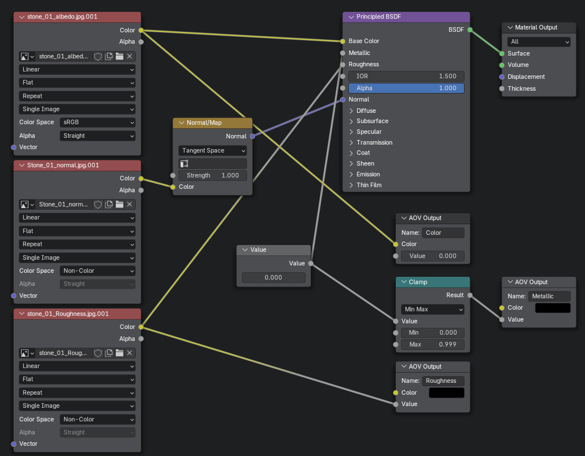The height and width of the screenshot is (456, 585).
Task: Open the Tangent Space dropdown
Action: click(x=212, y=150)
